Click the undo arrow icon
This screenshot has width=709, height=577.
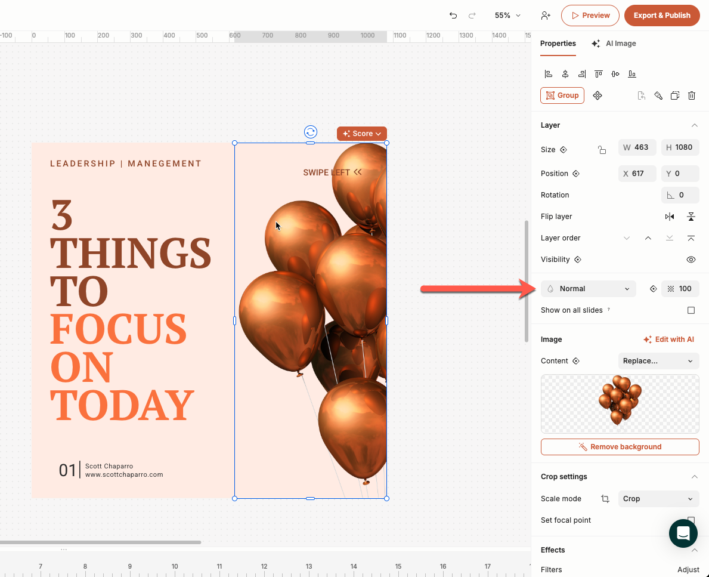453,16
